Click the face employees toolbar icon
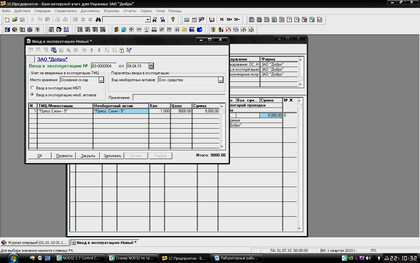This screenshot has width=420, height=263. click(59, 29)
